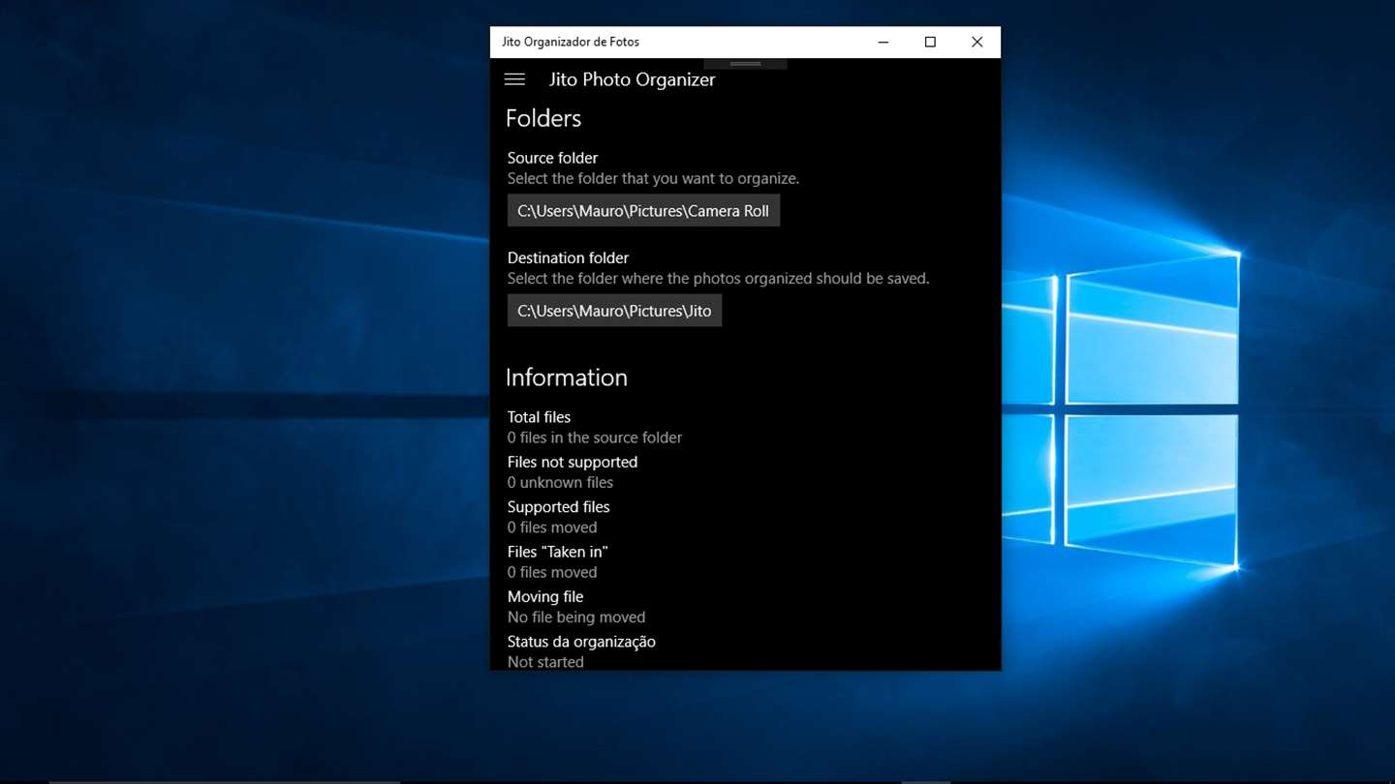
Task: Select the "Information" section heading
Action: (x=567, y=377)
